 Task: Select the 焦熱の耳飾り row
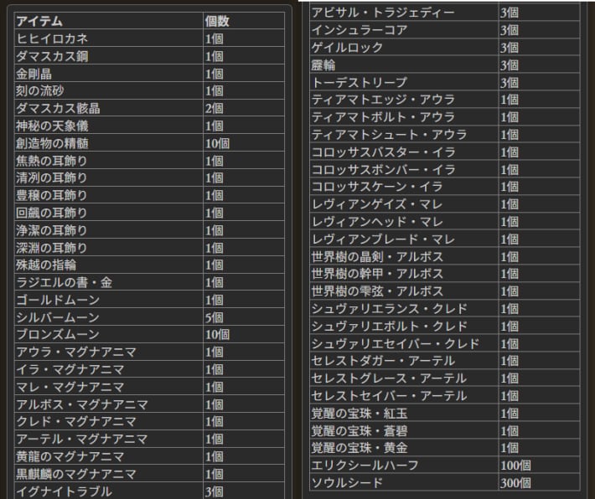(x=149, y=161)
